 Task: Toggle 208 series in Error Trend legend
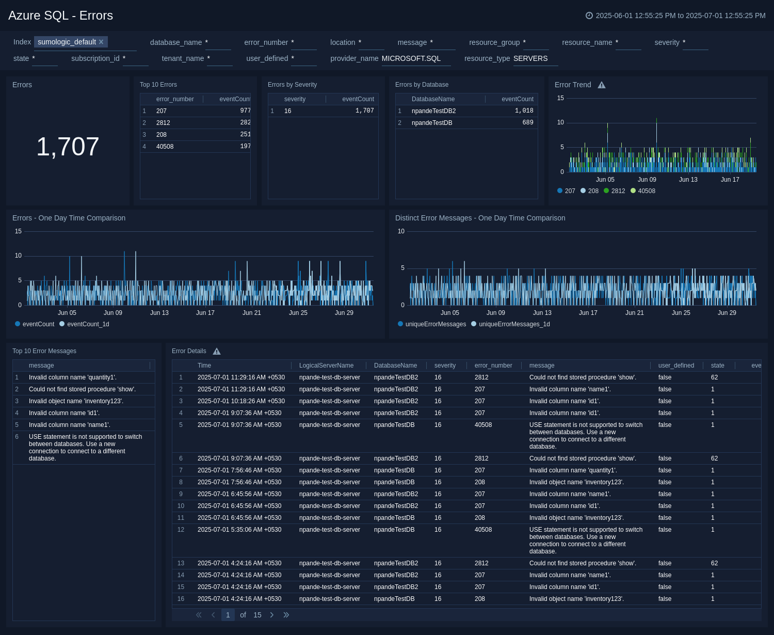pos(589,191)
